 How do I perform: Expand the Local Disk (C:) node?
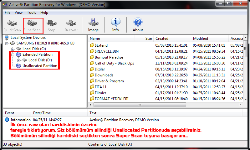13,49
